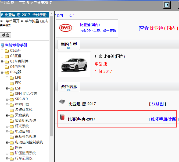Click the sidebar scroll-up arrow
Image resolution: width=179 pixels, height=162 pixels.
tap(52, 14)
